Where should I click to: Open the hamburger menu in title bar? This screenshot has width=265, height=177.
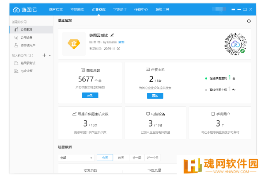(233, 9)
